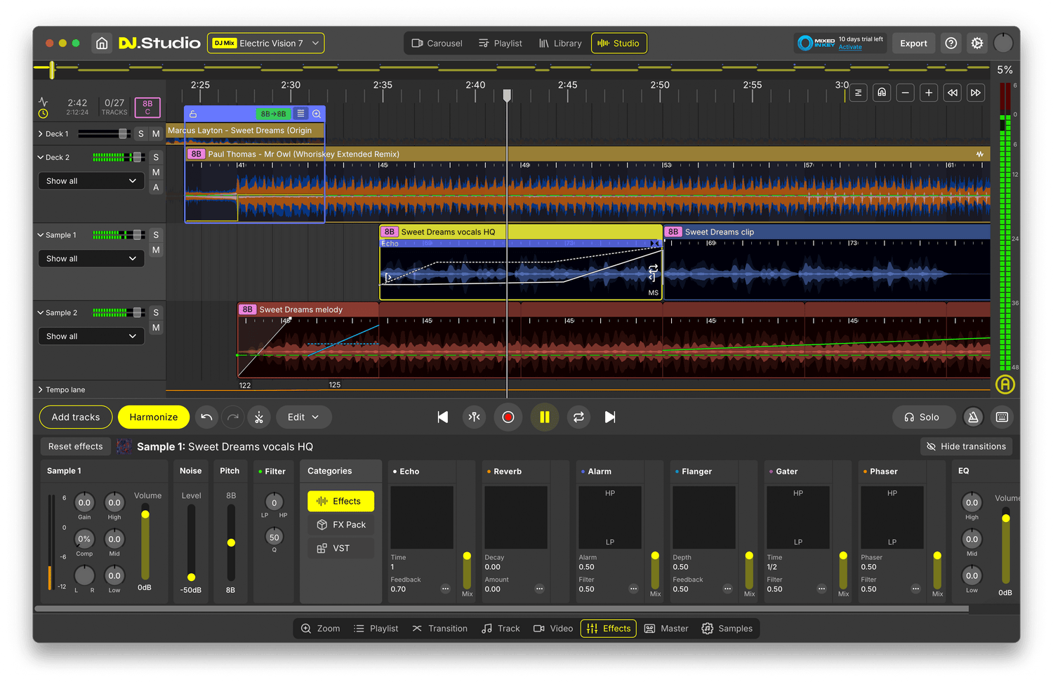Solo Deck 2 with the S button
1053x682 pixels.
[x=156, y=157]
